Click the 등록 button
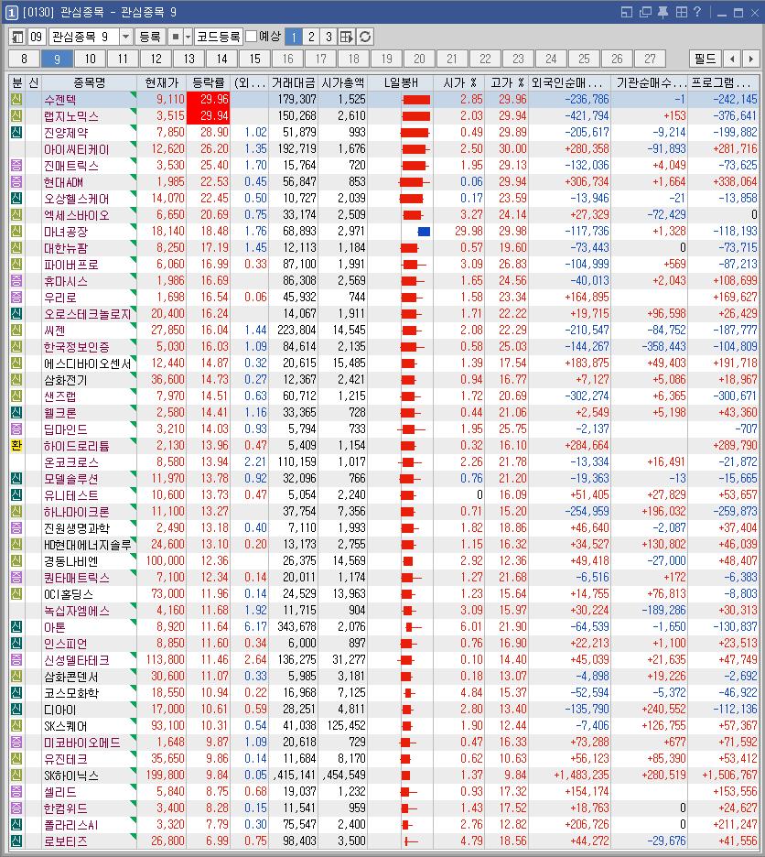Viewport: 765px width, 857px height. pyautogui.click(x=150, y=37)
